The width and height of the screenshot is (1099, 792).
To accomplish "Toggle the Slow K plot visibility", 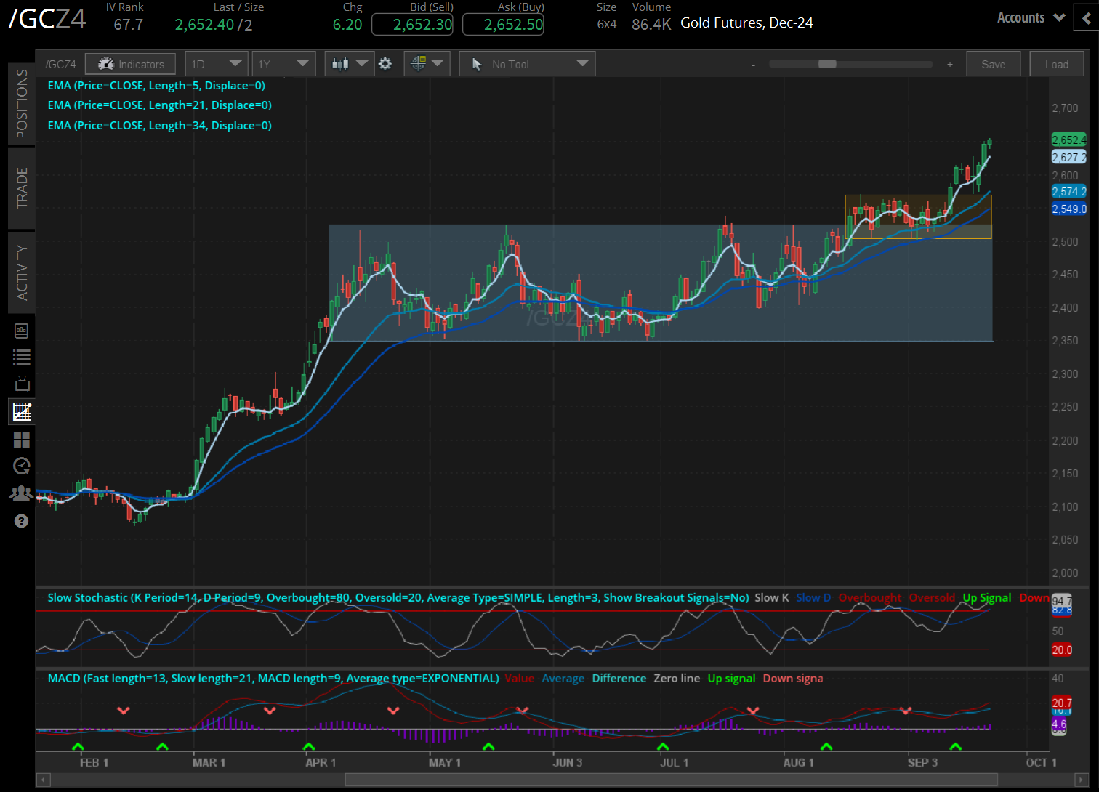I will pos(770,597).
